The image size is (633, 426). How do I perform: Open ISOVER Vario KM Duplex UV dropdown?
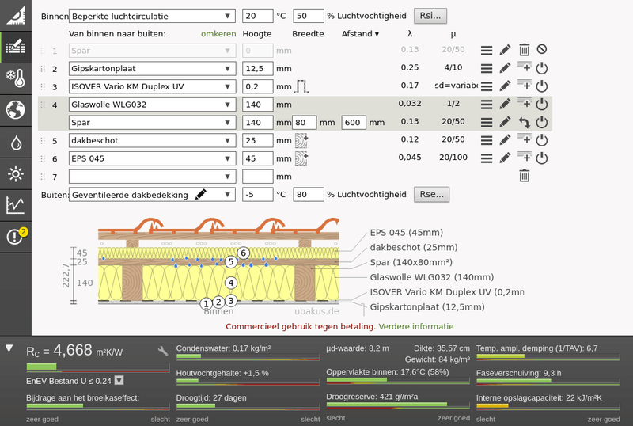point(152,86)
